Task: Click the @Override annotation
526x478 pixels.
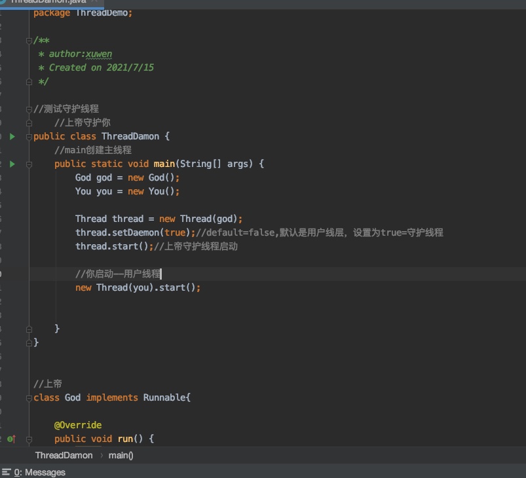Action: coord(78,425)
